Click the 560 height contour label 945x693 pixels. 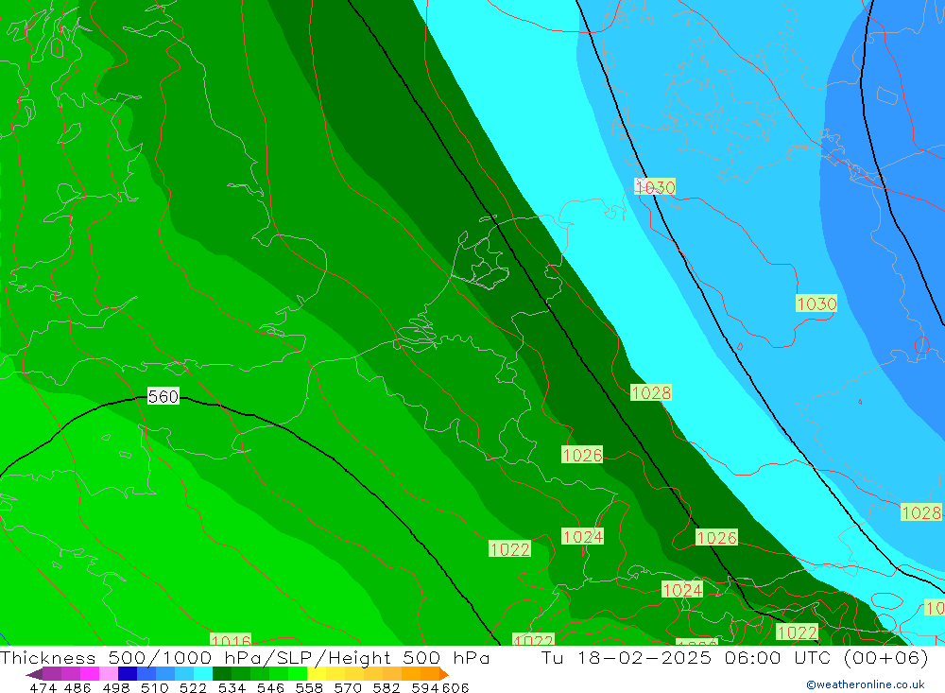[163, 396]
